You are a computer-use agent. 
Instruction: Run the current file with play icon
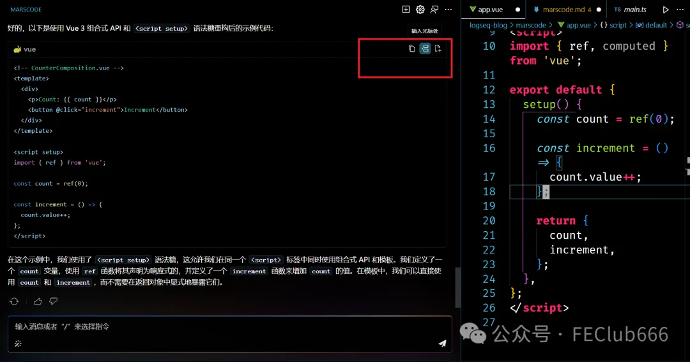(x=665, y=9)
